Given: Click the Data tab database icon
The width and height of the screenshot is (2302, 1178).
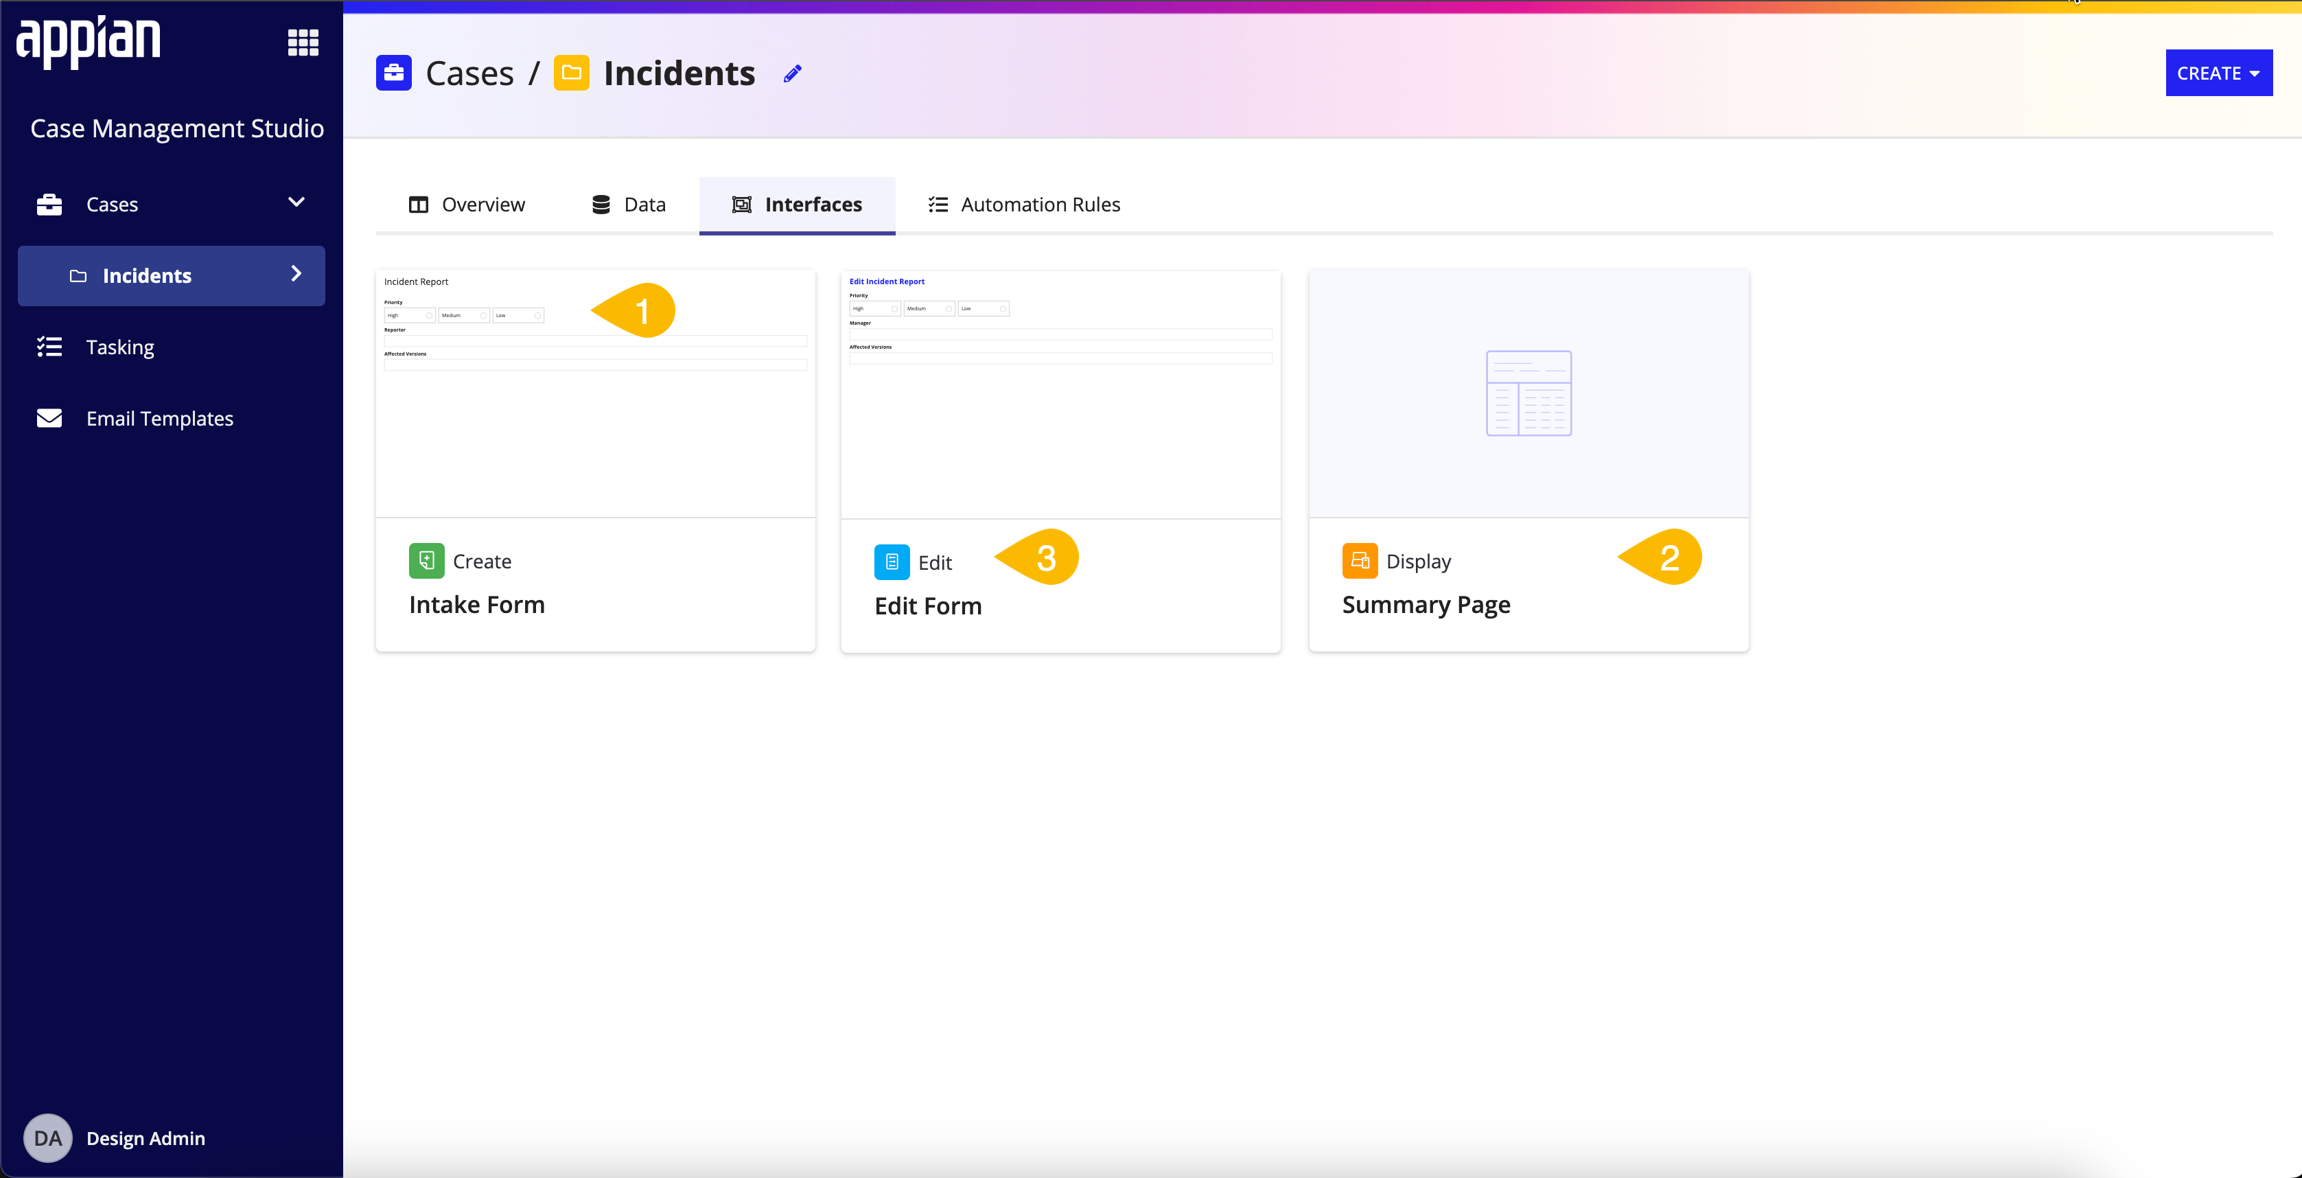Looking at the screenshot, I should coord(601,205).
